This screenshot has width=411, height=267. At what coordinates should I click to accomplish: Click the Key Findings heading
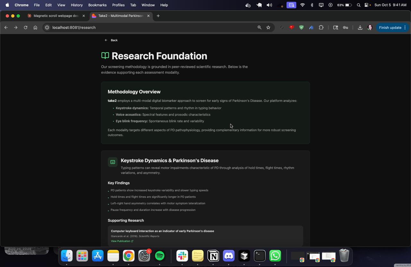119,183
